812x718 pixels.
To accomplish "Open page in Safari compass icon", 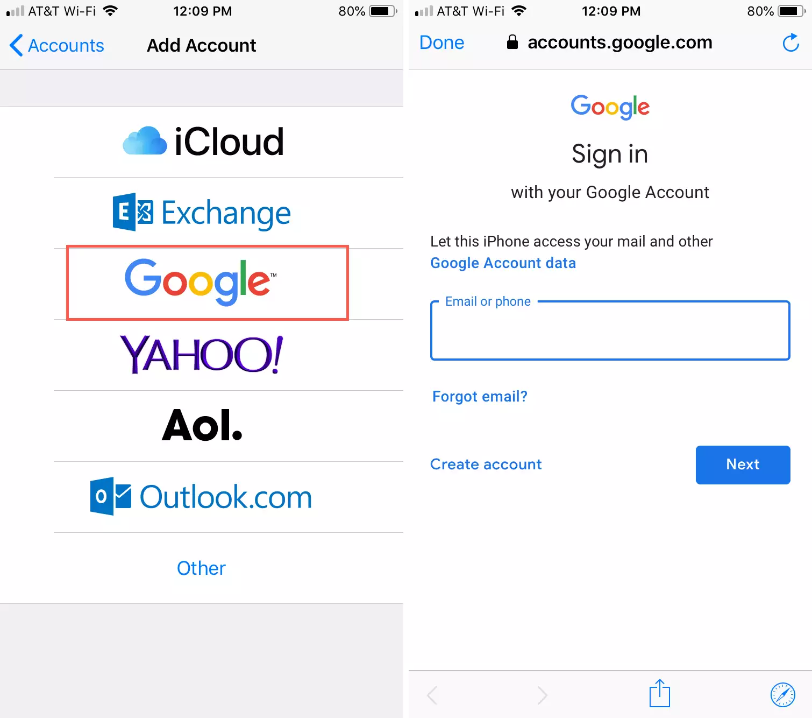I will click(782, 694).
